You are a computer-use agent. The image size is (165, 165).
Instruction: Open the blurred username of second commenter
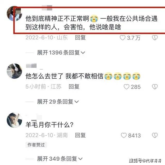click(x=31, y=66)
